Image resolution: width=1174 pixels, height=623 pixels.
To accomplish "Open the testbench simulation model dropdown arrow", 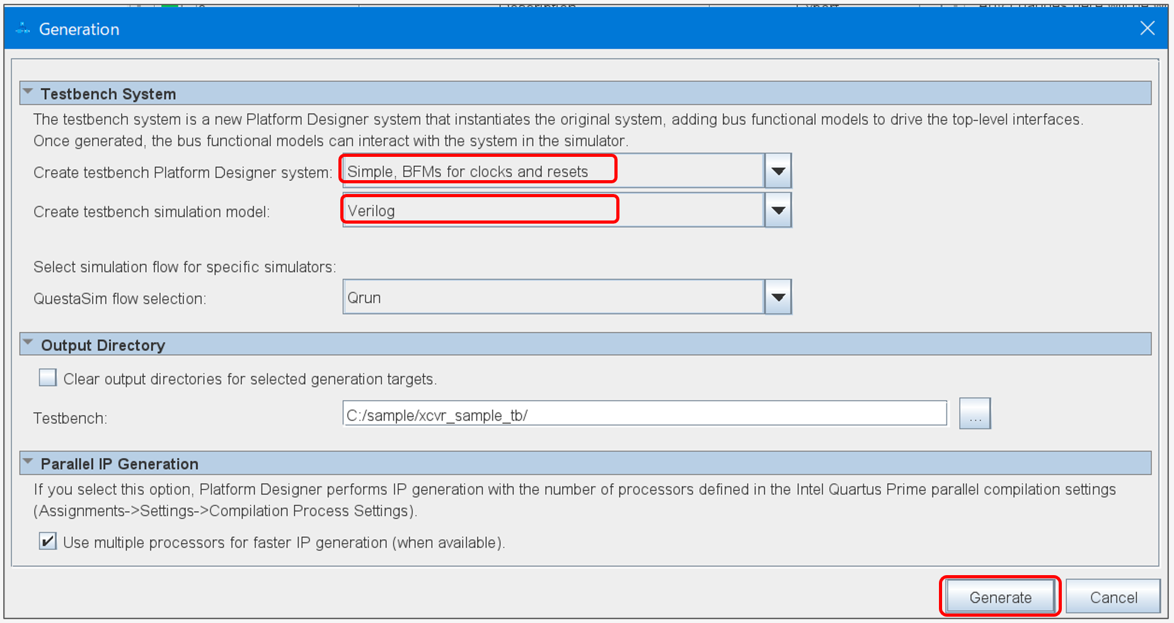I will pos(778,210).
